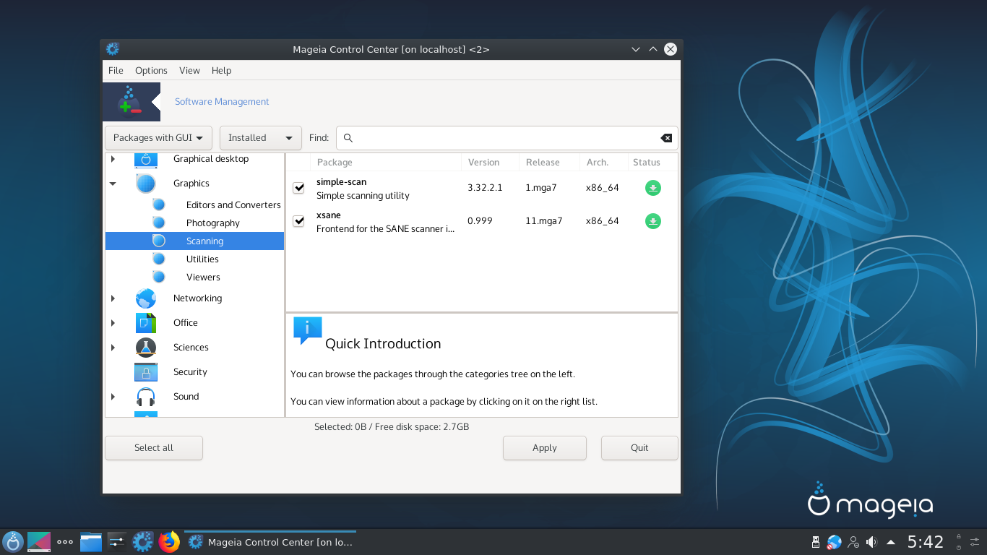Collapse the Graphics category
The width and height of the screenshot is (987, 555).
(113, 184)
